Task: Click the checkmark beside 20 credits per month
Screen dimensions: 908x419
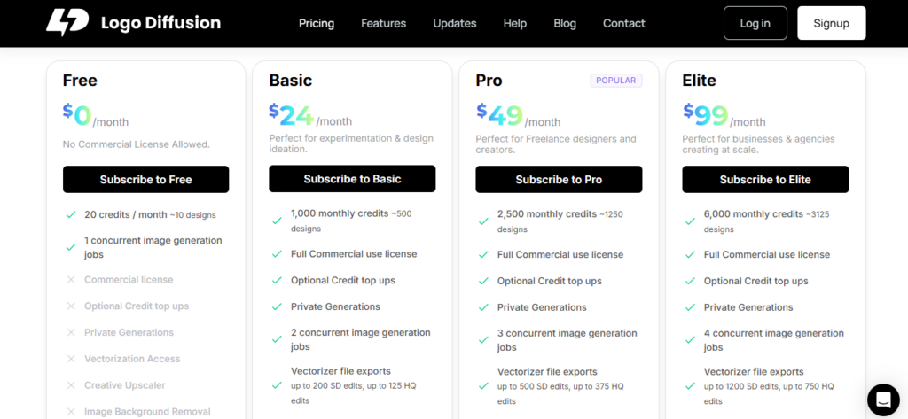Action: click(71, 214)
